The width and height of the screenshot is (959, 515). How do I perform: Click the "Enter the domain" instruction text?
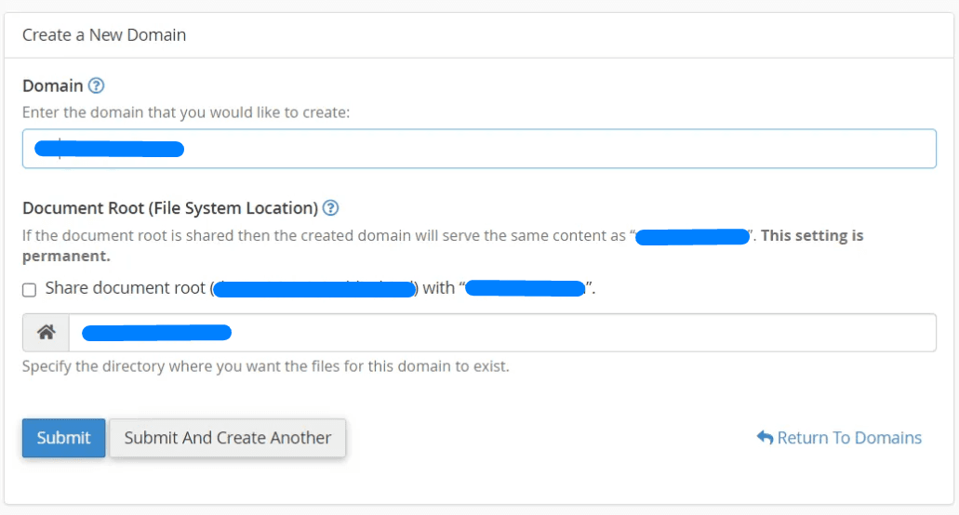click(x=186, y=112)
